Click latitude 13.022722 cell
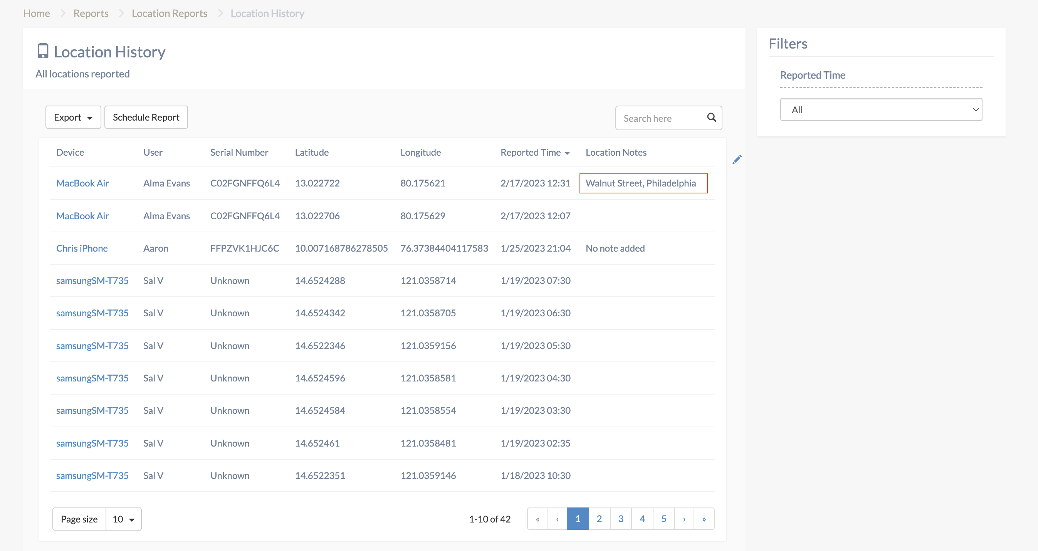 click(317, 183)
